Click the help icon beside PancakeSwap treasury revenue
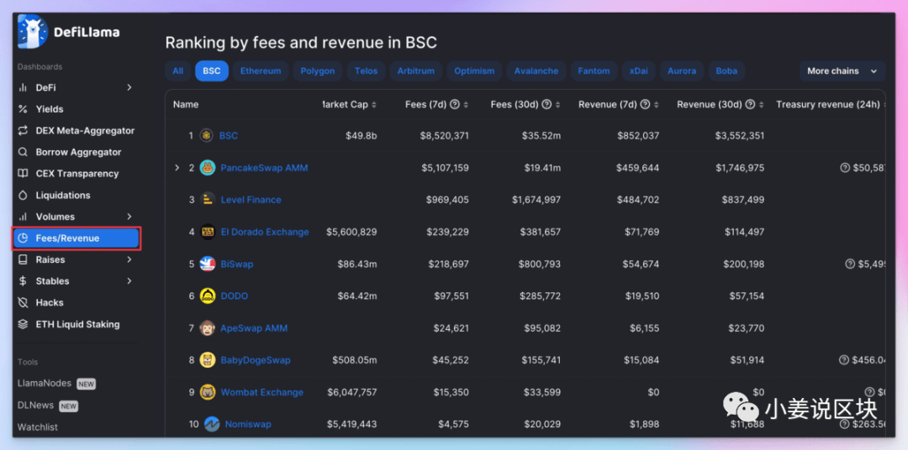The height and width of the screenshot is (450, 908). click(x=845, y=168)
